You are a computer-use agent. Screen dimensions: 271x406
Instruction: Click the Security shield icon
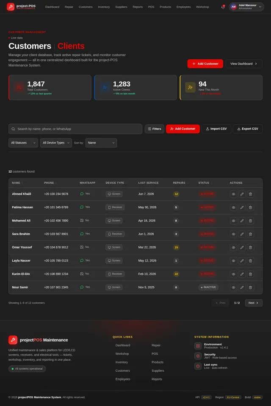coord(198,356)
